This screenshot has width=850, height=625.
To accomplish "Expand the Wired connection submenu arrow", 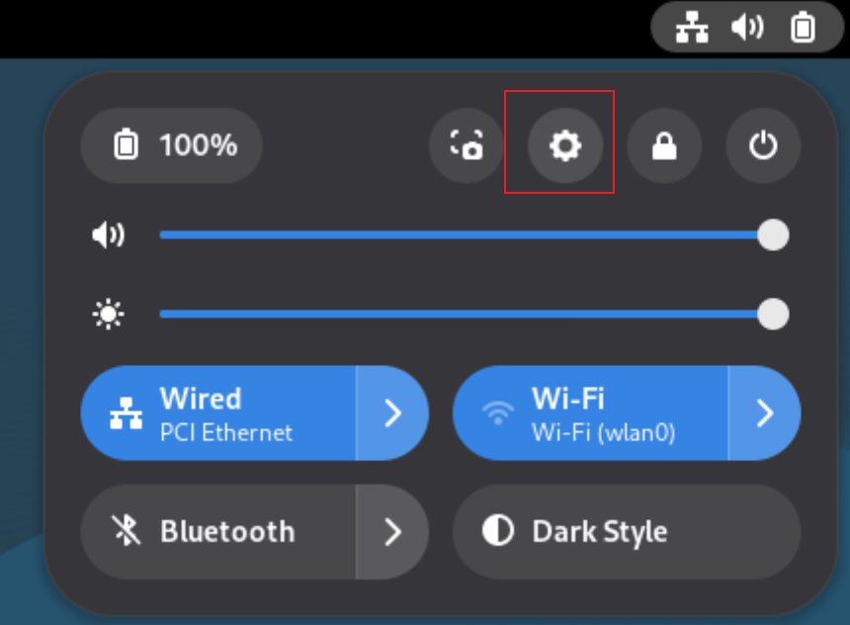I will [x=392, y=413].
